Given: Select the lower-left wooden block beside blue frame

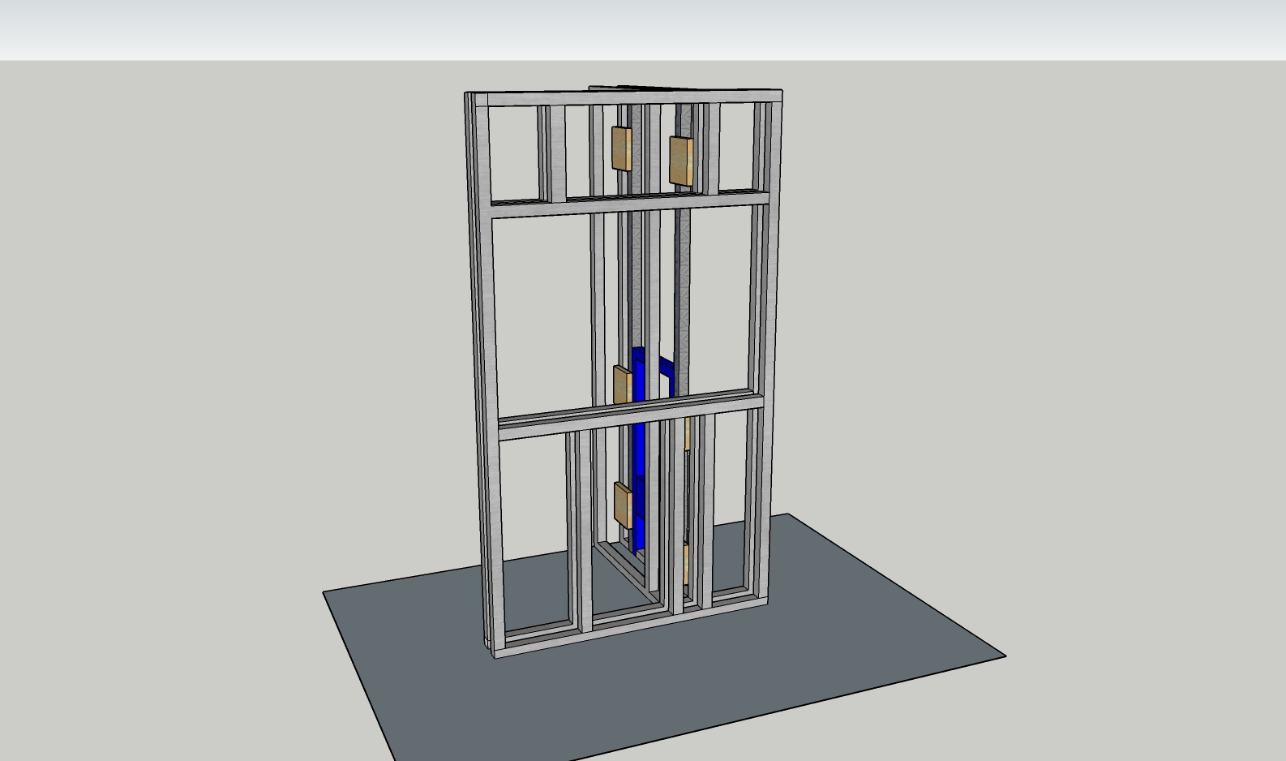Looking at the screenshot, I should (622, 504).
